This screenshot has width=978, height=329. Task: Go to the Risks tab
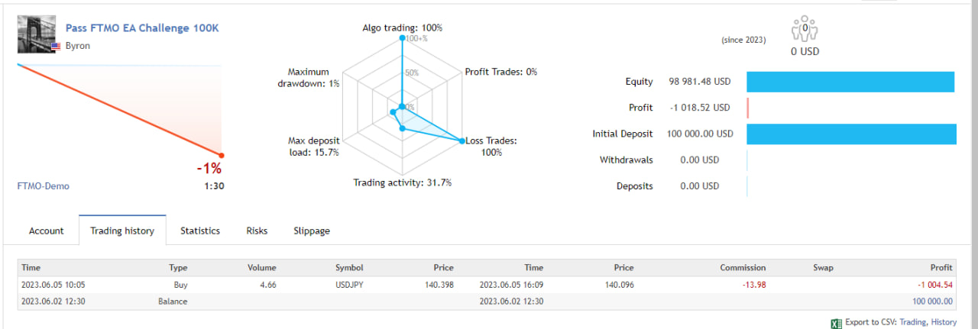257,231
